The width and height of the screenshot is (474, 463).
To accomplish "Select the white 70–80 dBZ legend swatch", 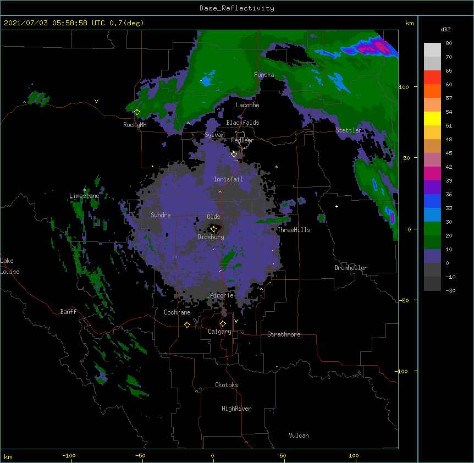I will (432, 50).
